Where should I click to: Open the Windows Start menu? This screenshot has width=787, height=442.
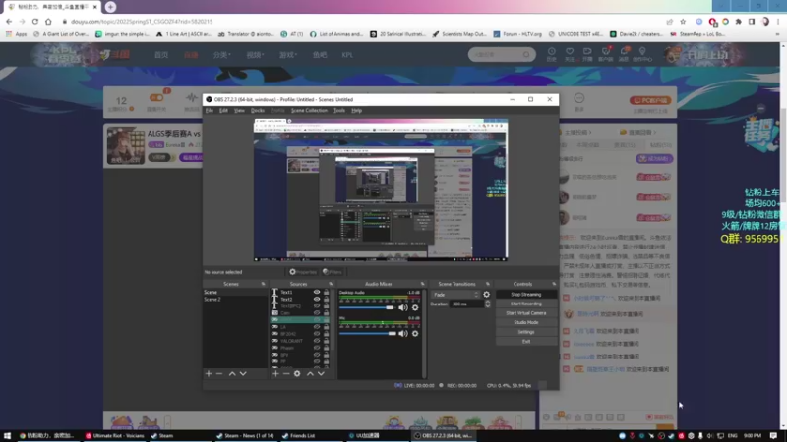tap(7, 436)
